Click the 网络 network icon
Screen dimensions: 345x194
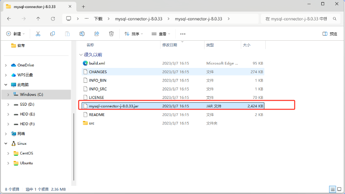pos(14,134)
